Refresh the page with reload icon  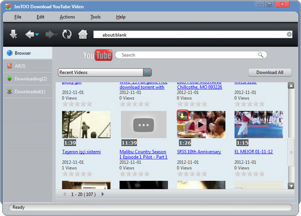[x=67, y=35]
